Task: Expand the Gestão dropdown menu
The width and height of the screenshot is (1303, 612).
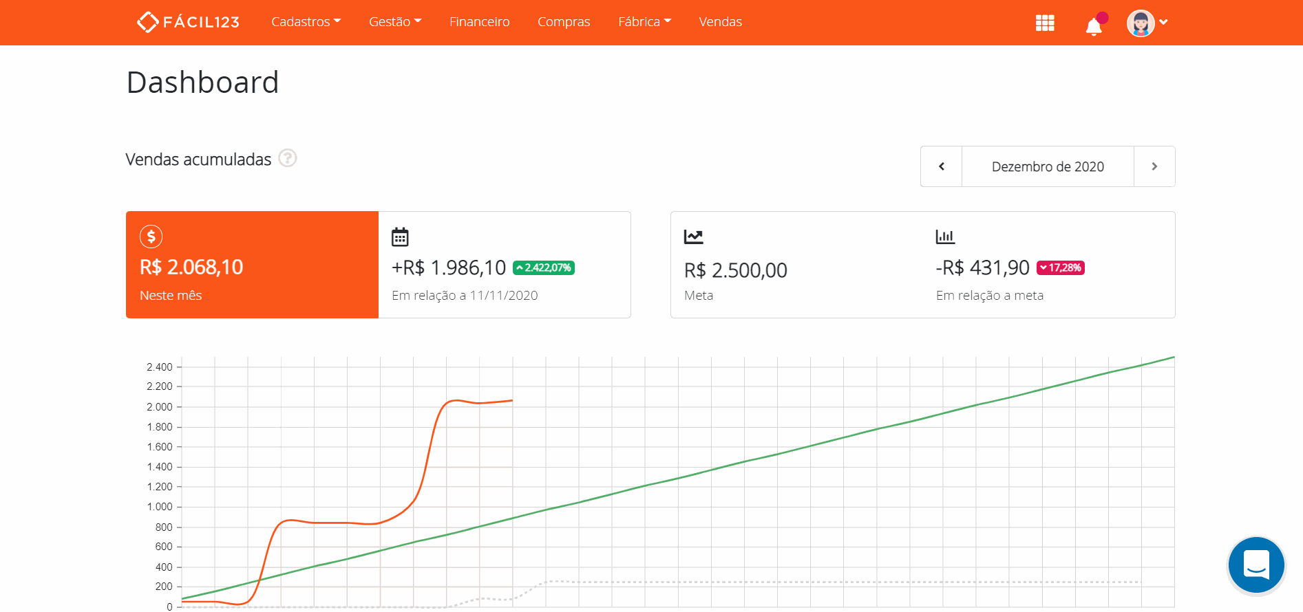Action: pos(395,22)
